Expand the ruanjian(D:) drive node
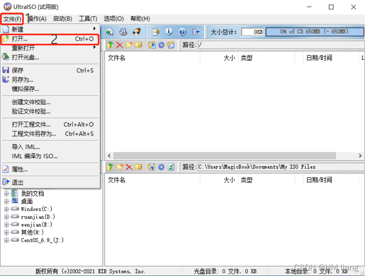 click(x=6, y=217)
